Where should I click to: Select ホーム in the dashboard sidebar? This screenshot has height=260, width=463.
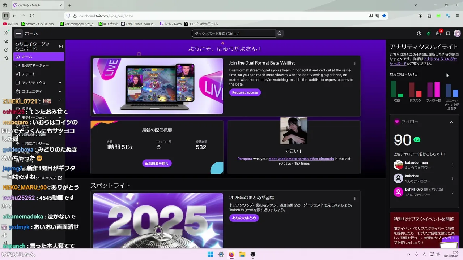pyautogui.click(x=39, y=57)
